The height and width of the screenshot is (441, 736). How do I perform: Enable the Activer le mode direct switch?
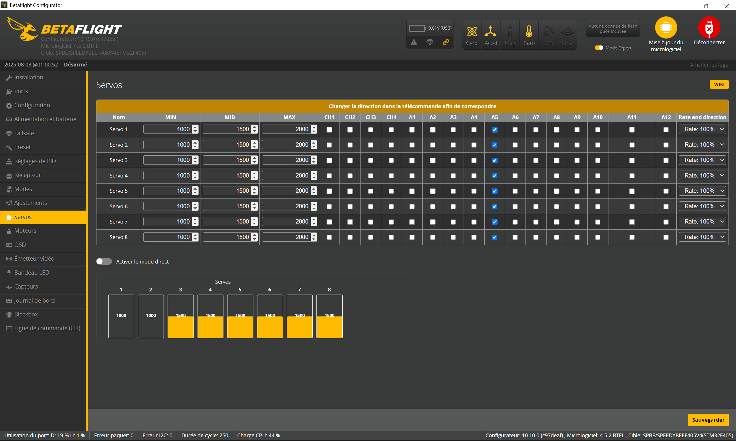pyautogui.click(x=104, y=261)
